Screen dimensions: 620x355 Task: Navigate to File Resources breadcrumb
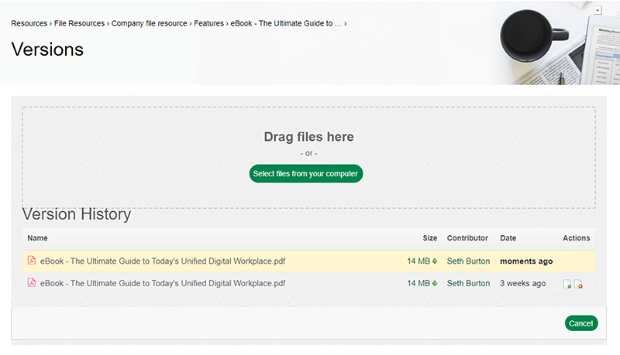click(x=79, y=23)
